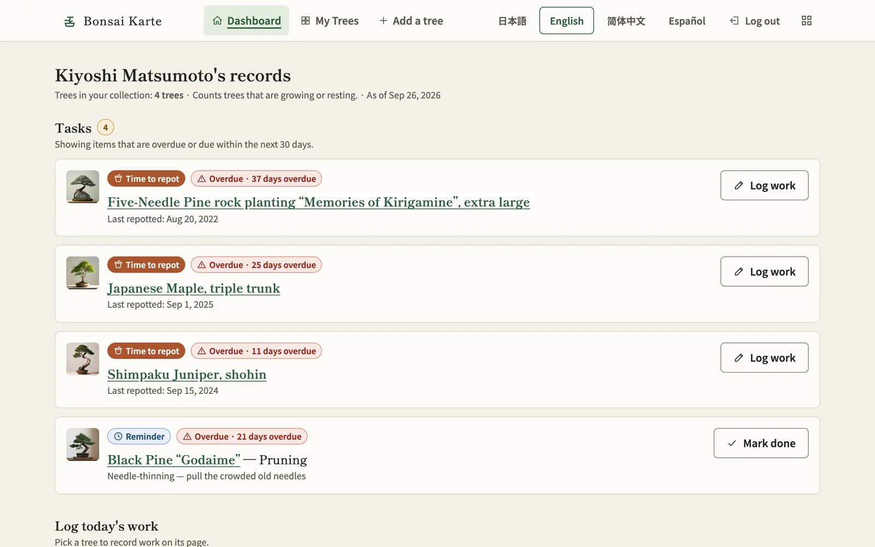Click the 25 days overdue warning badge
Image resolution: width=875 pixels, height=547 pixels.
pyautogui.click(x=256, y=265)
